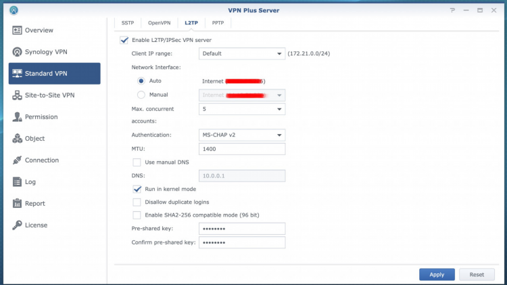Image resolution: width=507 pixels, height=285 pixels.
Task: Switch to the PPTP tab
Action: pyautogui.click(x=218, y=23)
